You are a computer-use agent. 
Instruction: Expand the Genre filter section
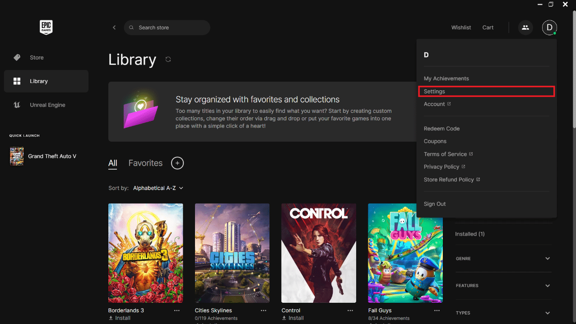pyautogui.click(x=503, y=259)
